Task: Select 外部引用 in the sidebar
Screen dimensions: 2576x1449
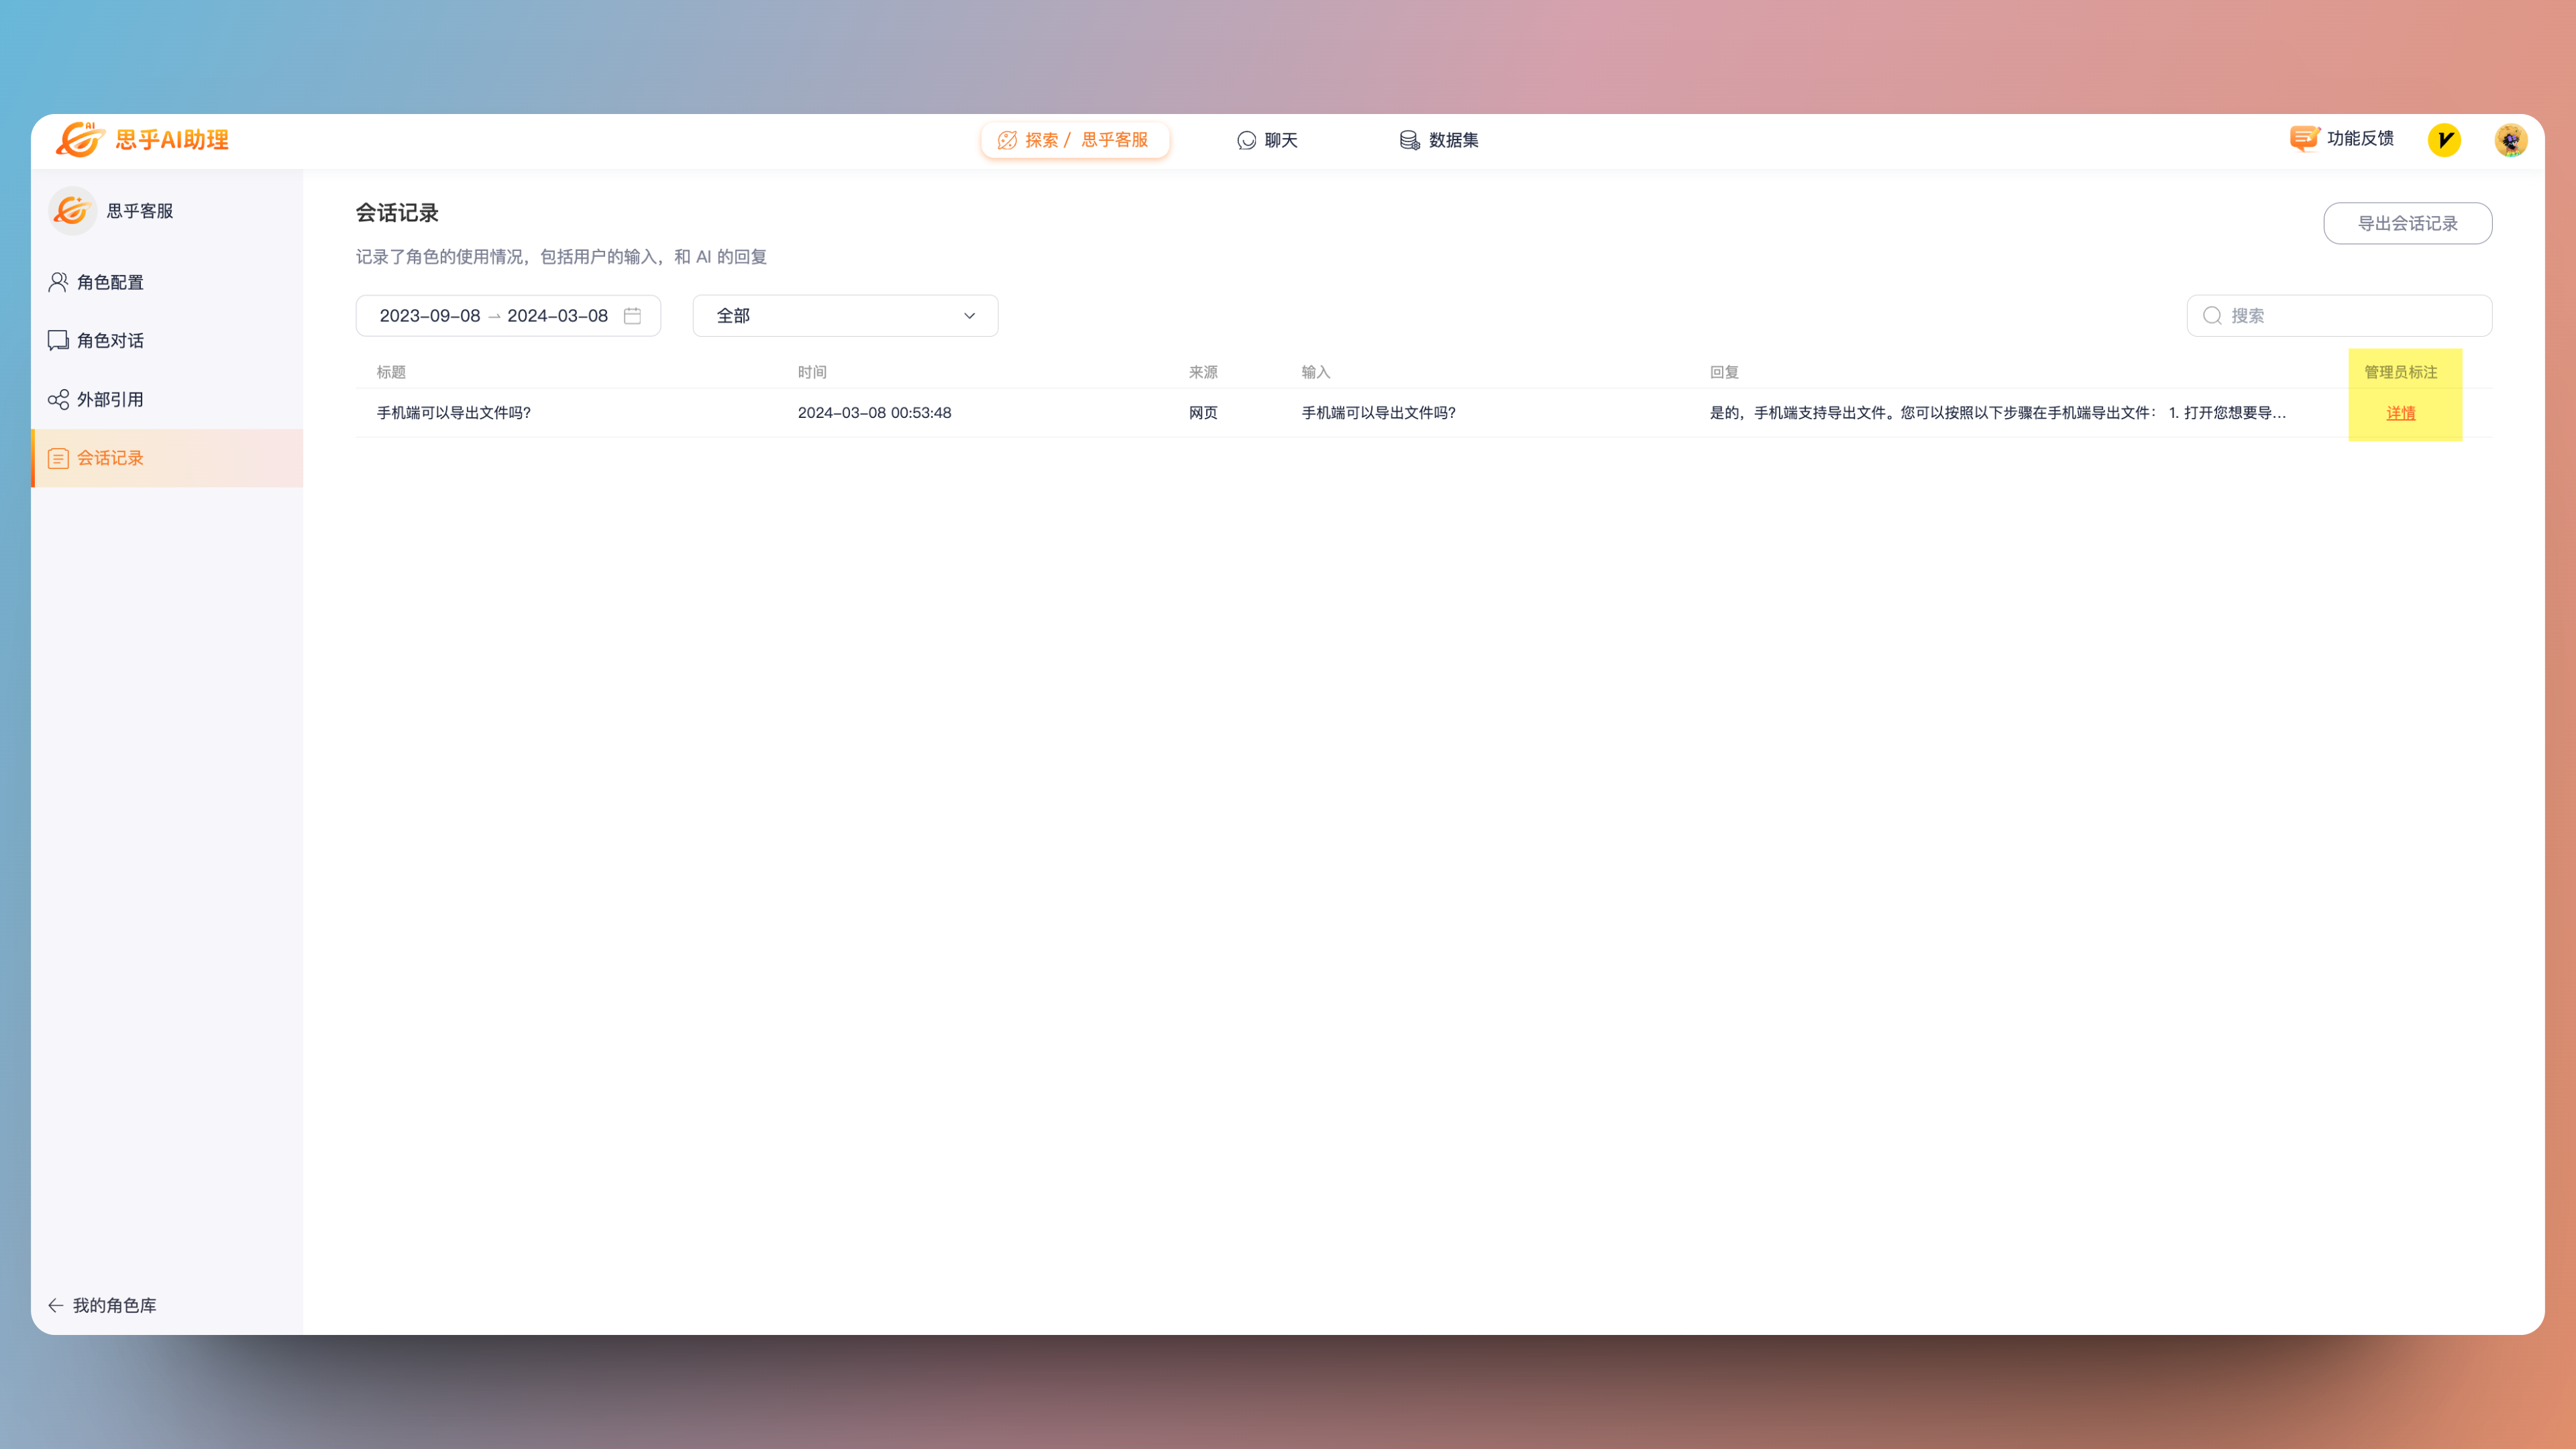Action: 110,400
